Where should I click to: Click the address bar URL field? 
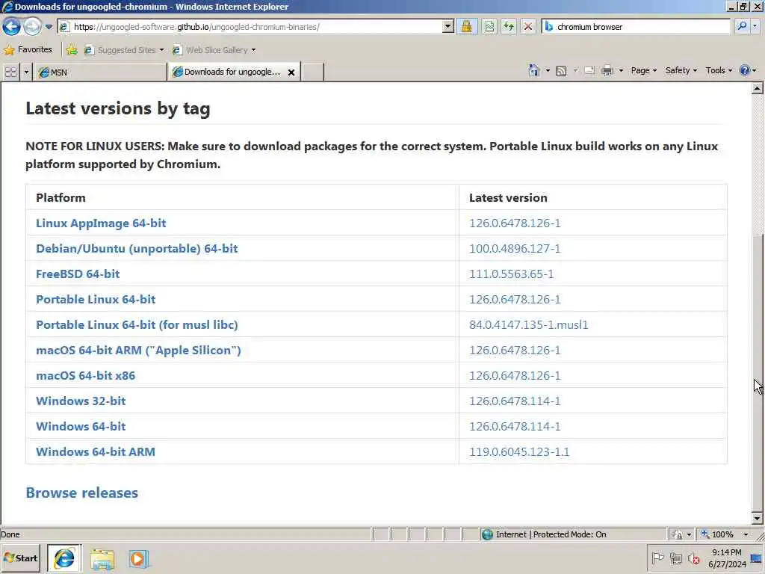250,27
